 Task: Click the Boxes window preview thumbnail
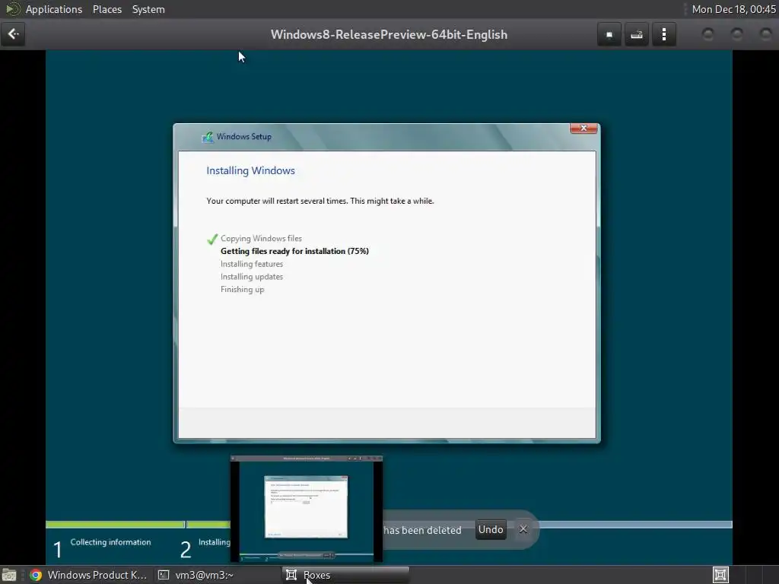(307, 509)
